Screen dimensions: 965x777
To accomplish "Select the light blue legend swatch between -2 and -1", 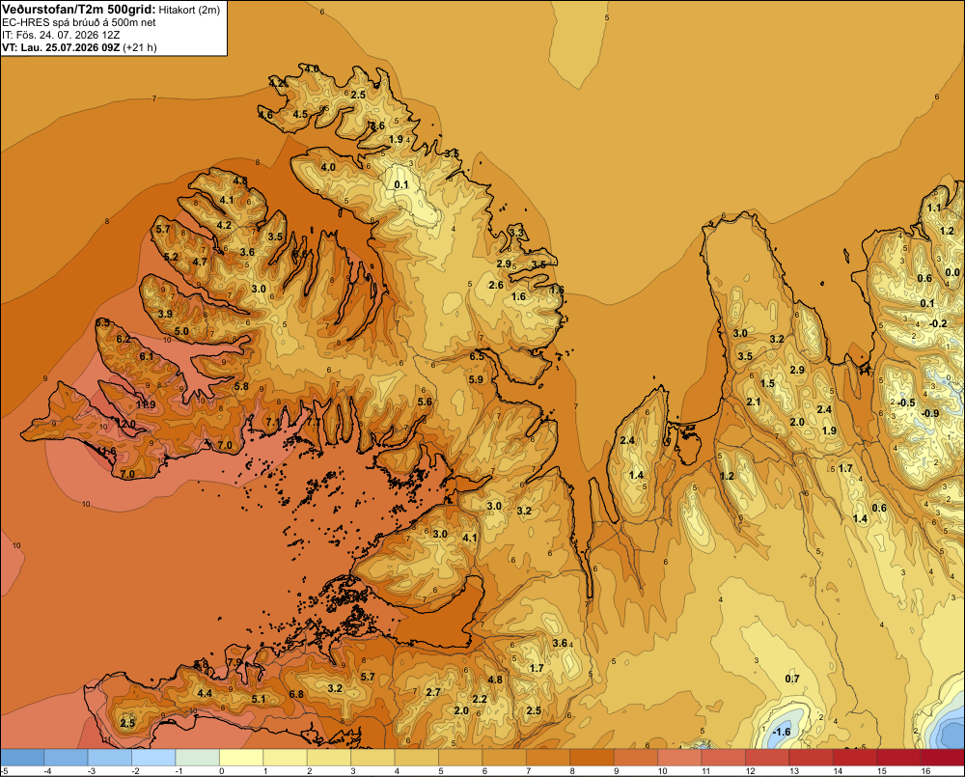I will pyautogui.click(x=153, y=758).
